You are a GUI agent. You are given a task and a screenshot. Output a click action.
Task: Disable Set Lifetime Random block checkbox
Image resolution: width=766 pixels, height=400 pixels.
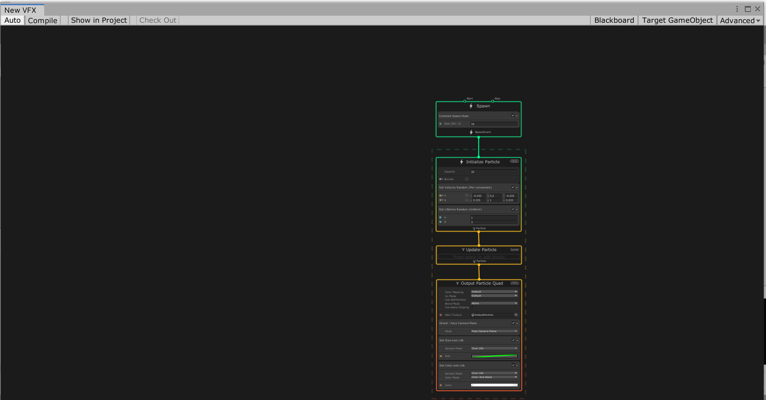(x=513, y=209)
